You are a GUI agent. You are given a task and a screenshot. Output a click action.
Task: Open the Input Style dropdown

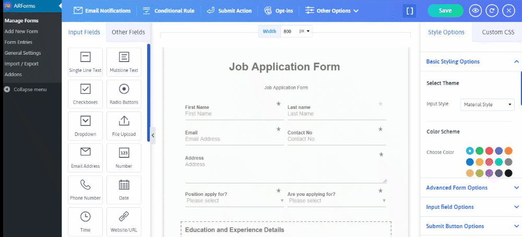click(x=488, y=104)
